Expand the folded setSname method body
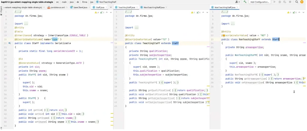Image resolution: width=307 pixels, height=131 pixels. pyautogui.click(x=84, y=122)
